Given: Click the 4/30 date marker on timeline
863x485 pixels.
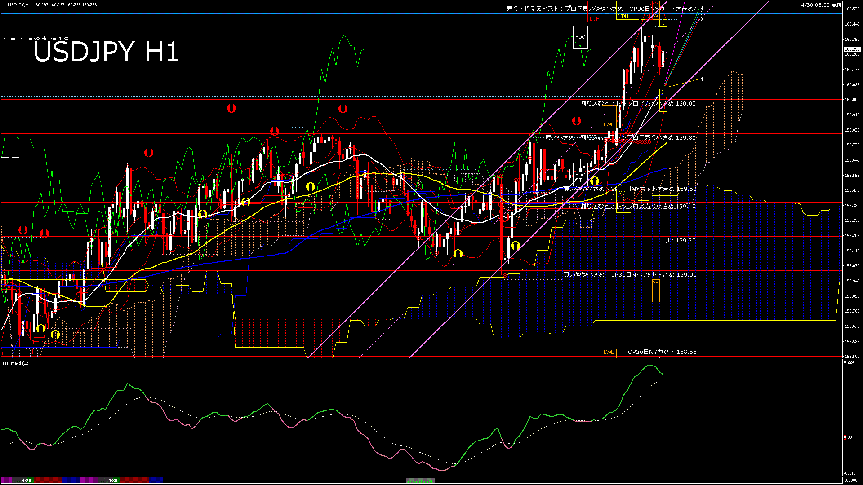Looking at the screenshot, I should point(113,481).
